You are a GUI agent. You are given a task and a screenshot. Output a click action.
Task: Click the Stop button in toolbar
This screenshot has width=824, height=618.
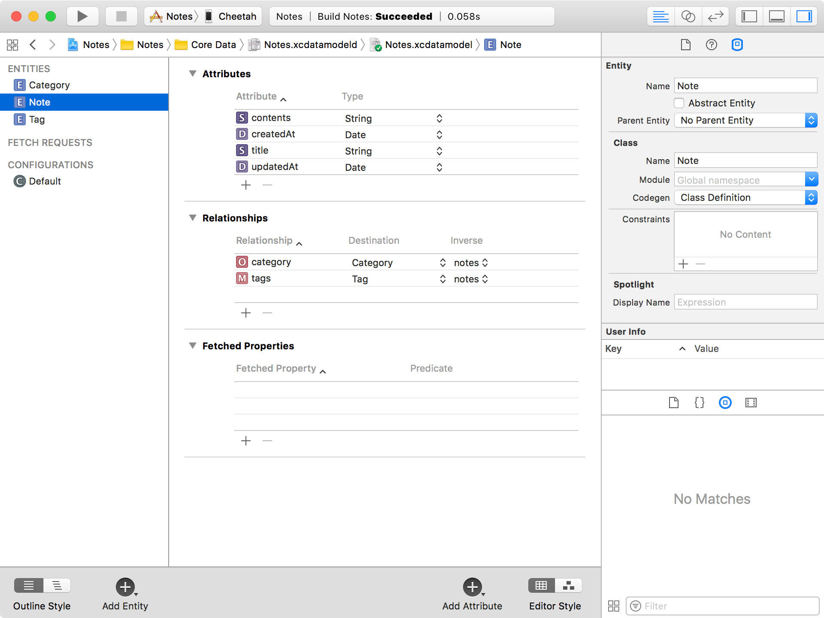pos(121,16)
